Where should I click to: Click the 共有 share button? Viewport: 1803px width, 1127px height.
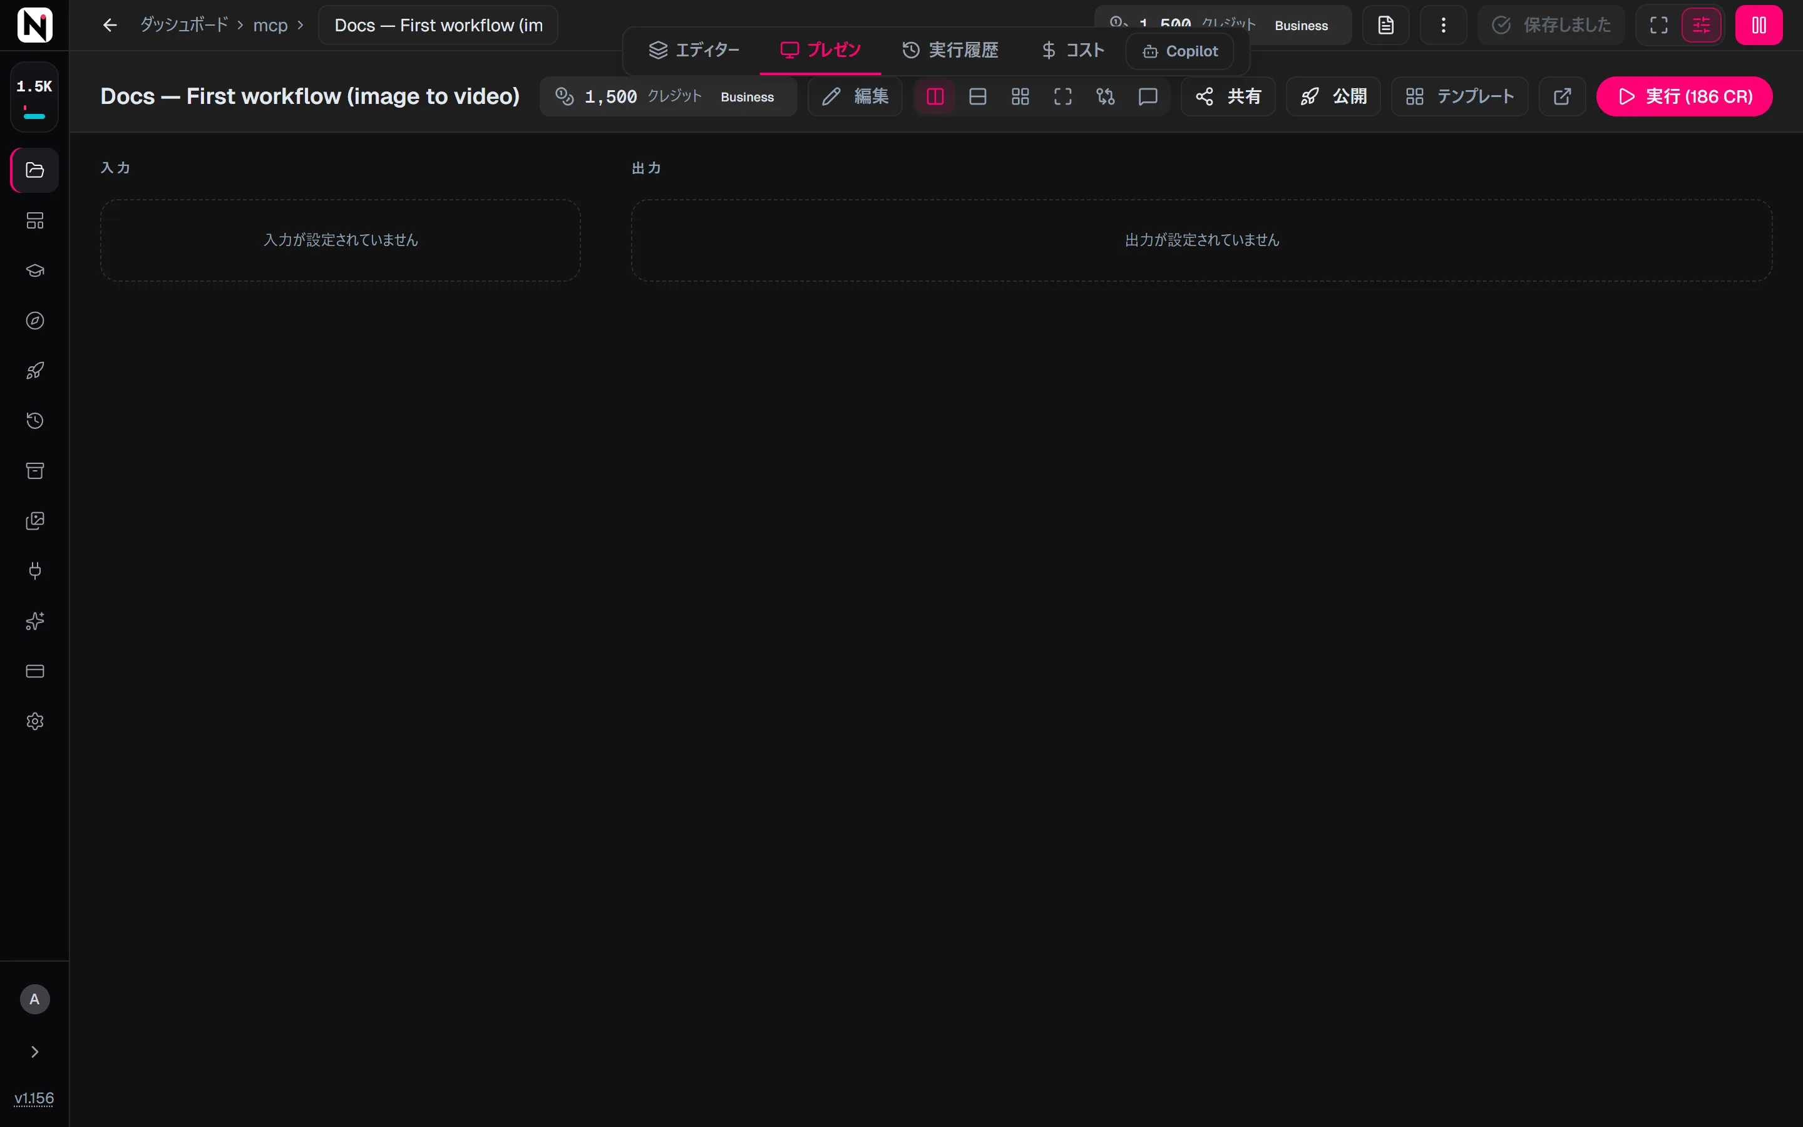pos(1228,96)
